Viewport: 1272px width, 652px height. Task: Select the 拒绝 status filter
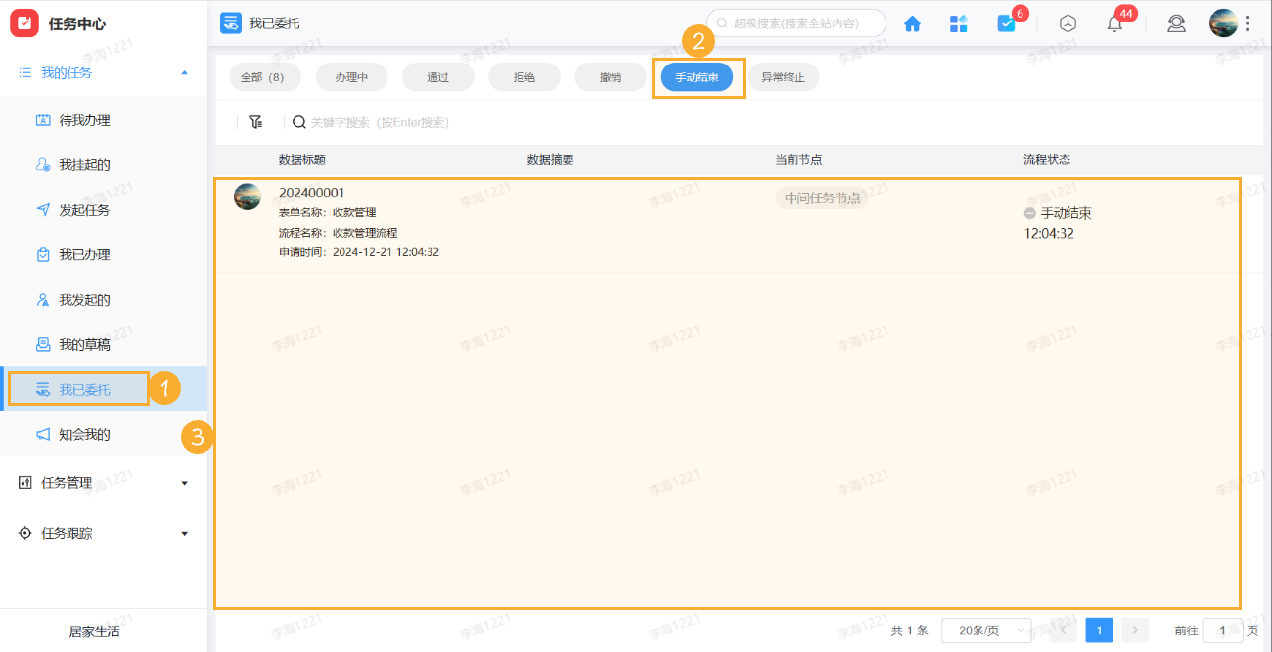pyautogui.click(x=524, y=76)
